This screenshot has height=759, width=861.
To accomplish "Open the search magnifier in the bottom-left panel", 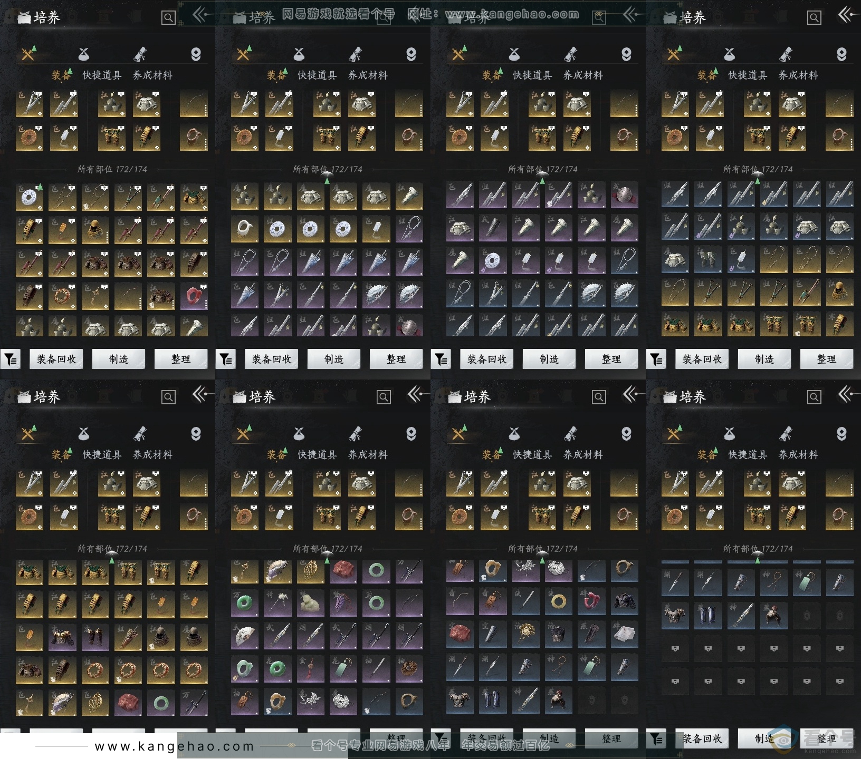I will click(168, 397).
